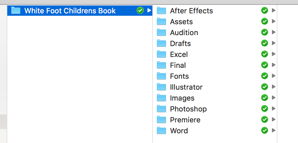Click the Premiere folder icon
The image size is (298, 143).
pyautogui.click(x=161, y=120)
